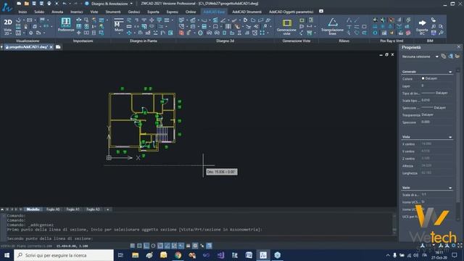
Task: Close the progettoAddCAD1.dwg drawing tab
Action: [x=51, y=47]
